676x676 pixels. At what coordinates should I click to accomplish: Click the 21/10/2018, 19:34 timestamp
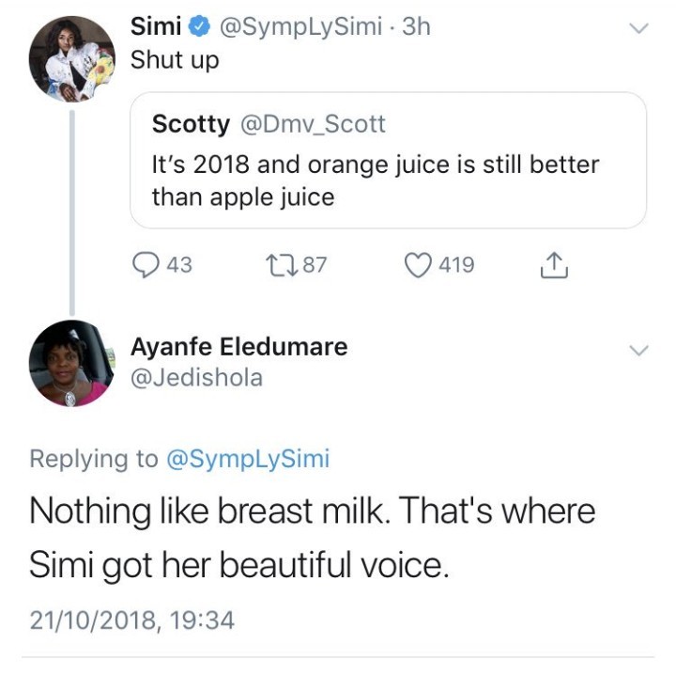131,620
